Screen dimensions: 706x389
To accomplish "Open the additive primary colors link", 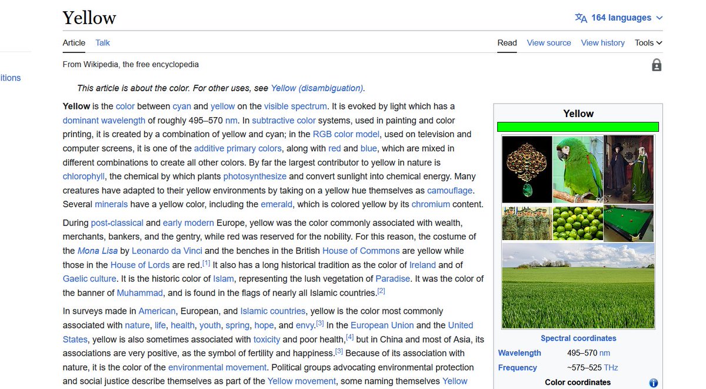I will click(x=238, y=149).
